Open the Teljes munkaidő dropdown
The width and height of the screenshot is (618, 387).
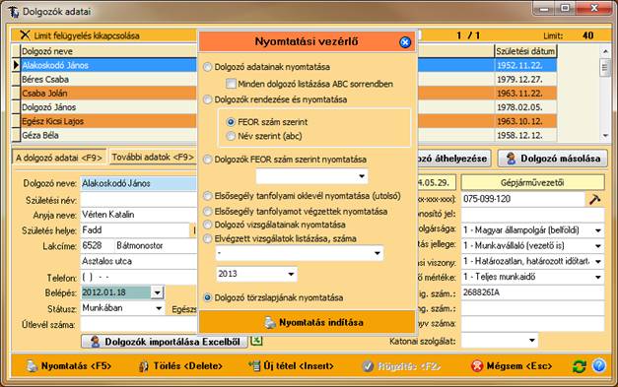[598, 277]
